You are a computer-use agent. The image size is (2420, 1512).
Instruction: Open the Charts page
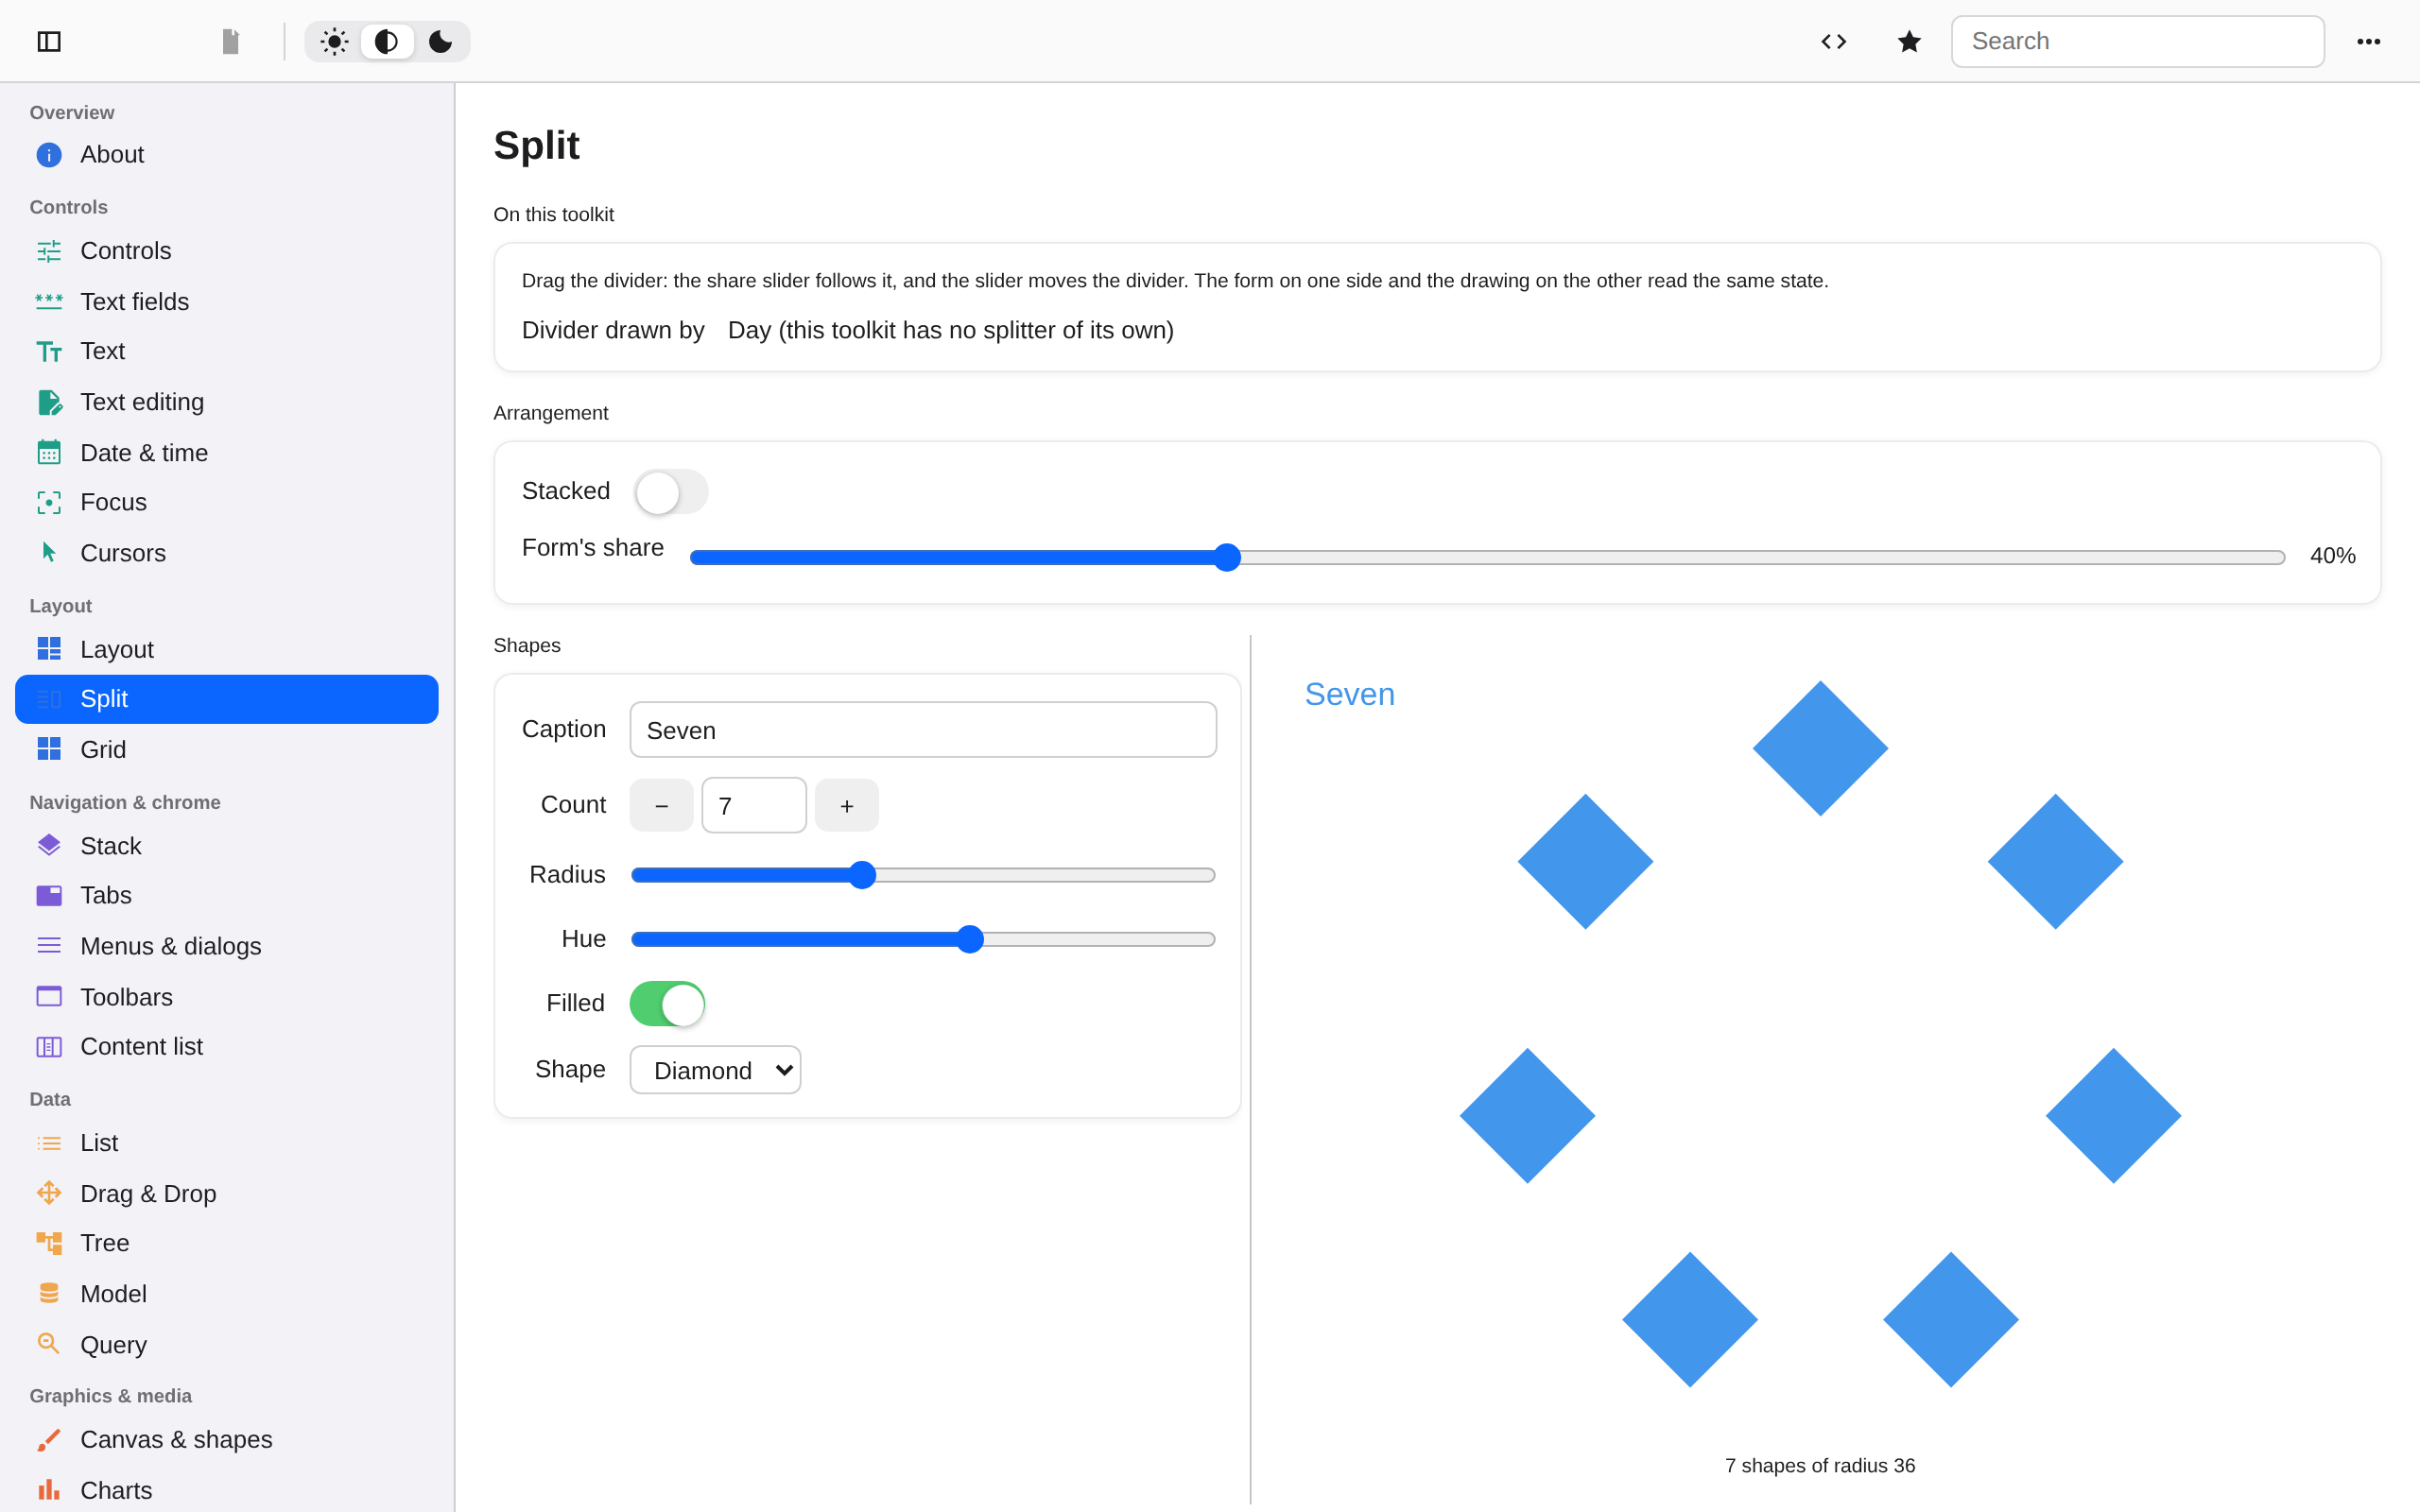click(x=227, y=1491)
